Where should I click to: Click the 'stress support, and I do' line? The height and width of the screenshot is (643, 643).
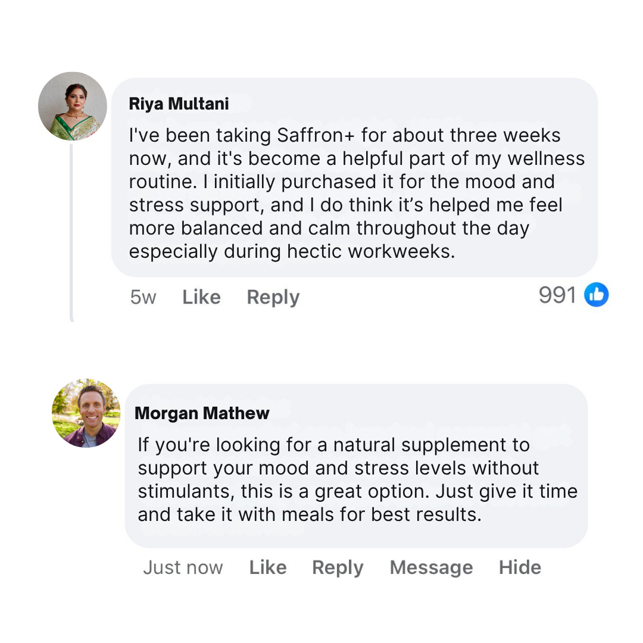(345, 205)
